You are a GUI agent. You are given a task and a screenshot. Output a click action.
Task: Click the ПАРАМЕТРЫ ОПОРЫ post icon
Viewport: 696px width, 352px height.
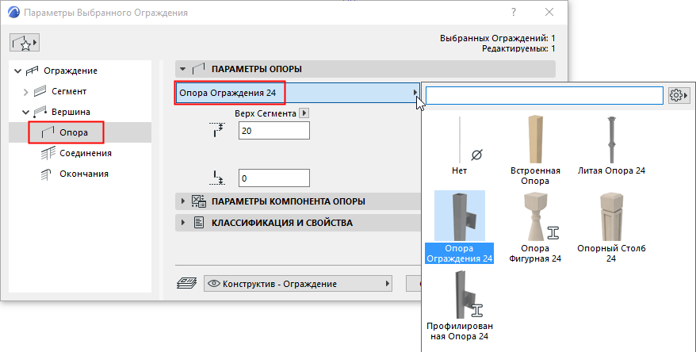tap(198, 69)
